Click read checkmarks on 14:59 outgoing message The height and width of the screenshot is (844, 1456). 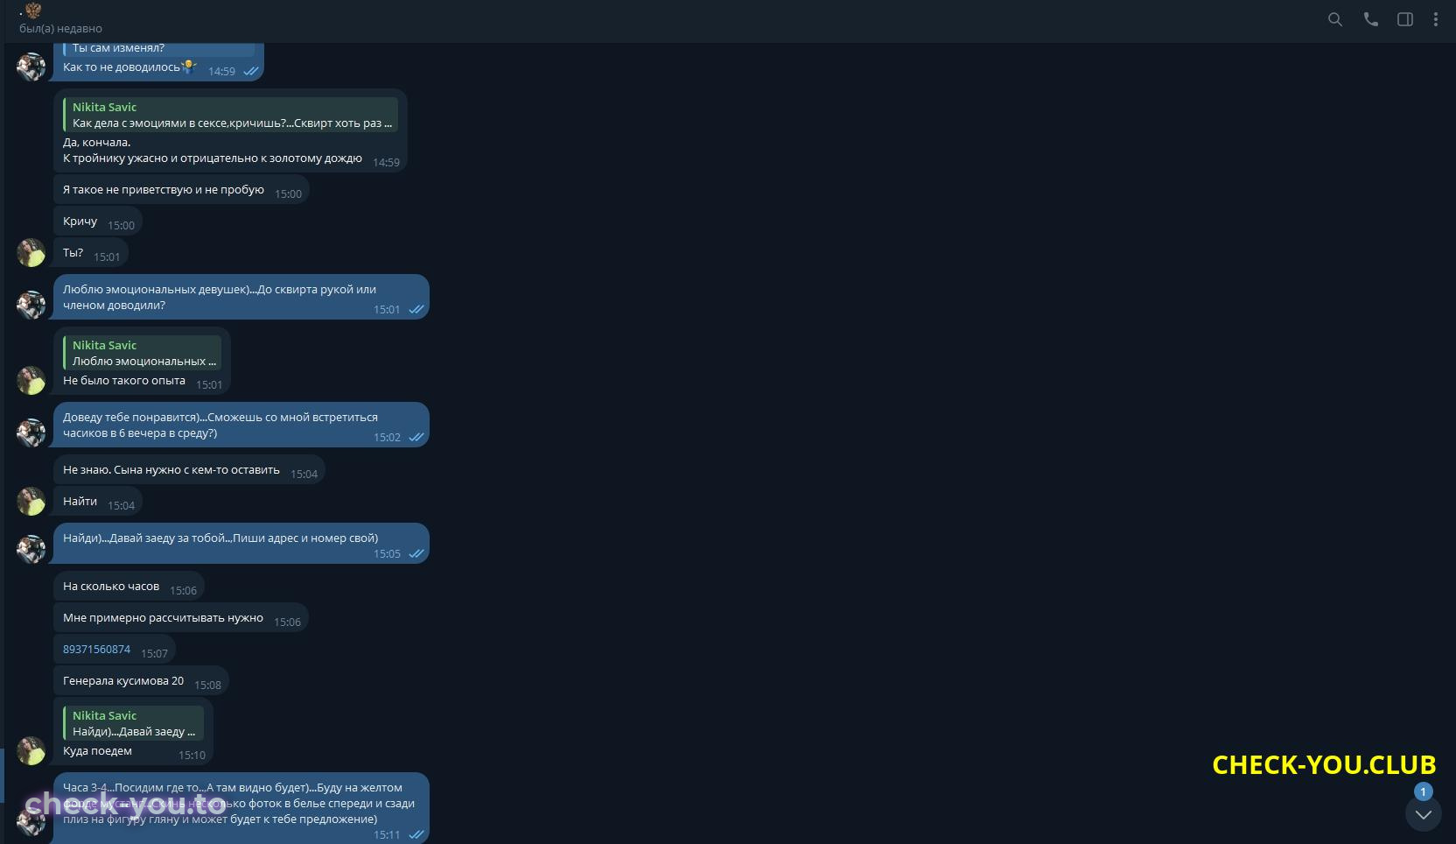tap(251, 72)
